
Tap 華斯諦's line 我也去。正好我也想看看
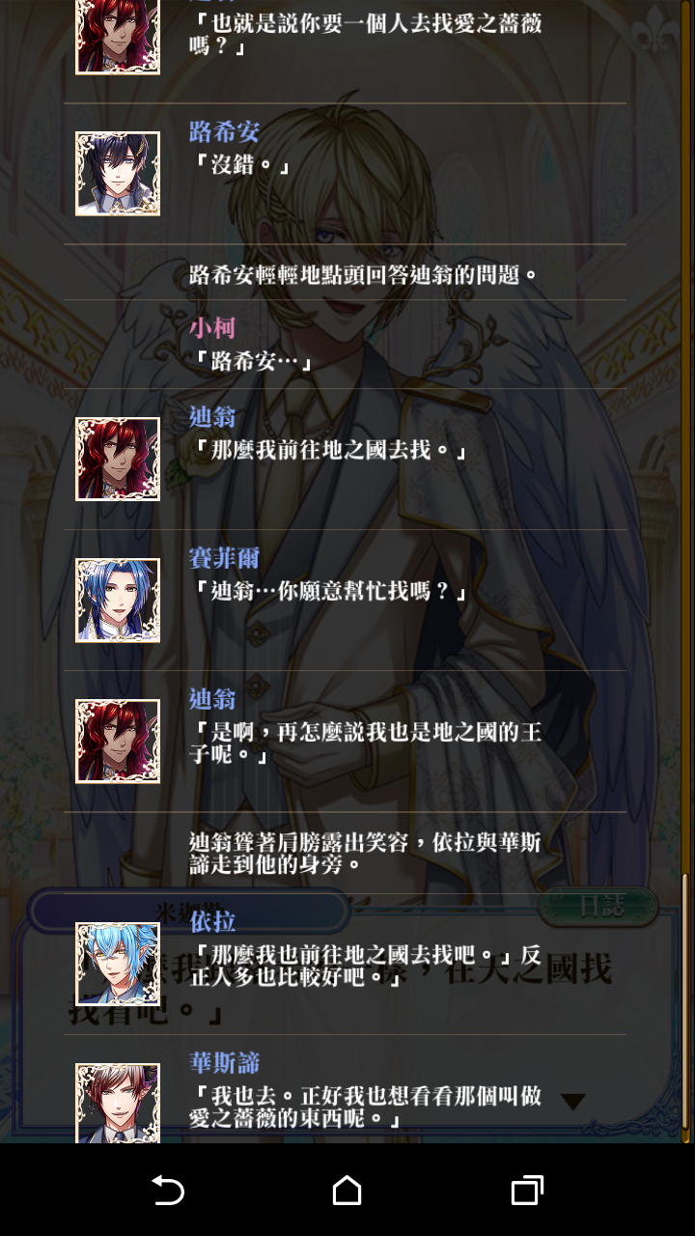coord(365,1108)
